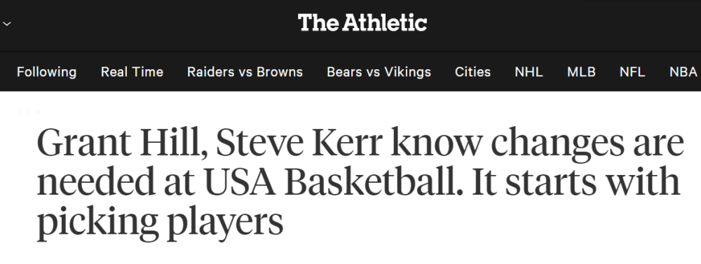Switch to the Real Time feed
This screenshot has width=701, height=264.
pyautogui.click(x=132, y=72)
